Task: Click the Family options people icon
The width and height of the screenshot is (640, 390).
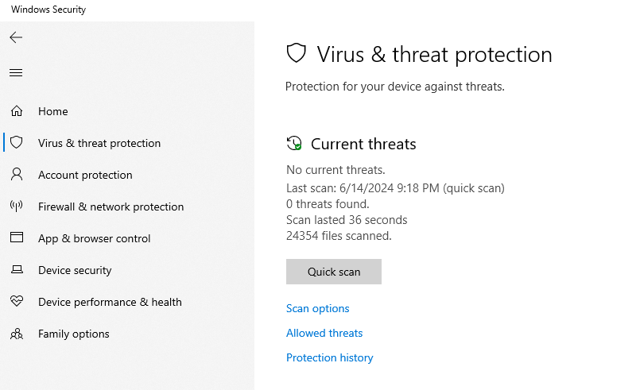Action: point(17,334)
